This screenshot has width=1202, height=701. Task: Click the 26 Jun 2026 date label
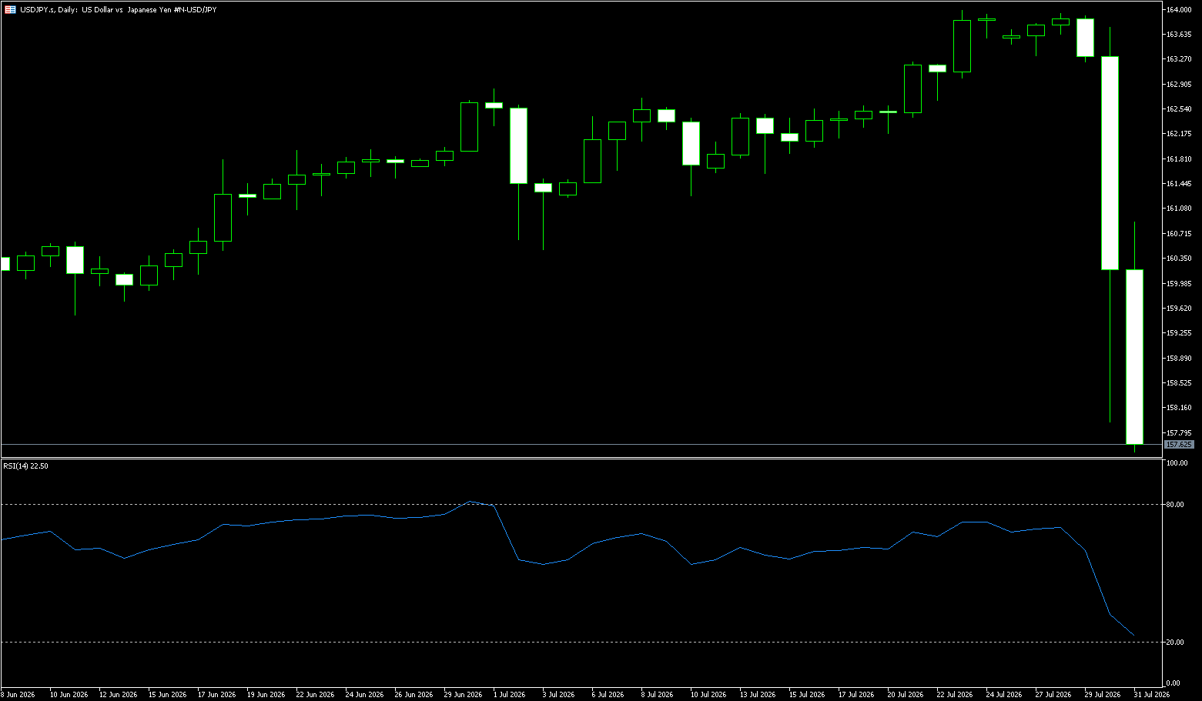click(414, 694)
